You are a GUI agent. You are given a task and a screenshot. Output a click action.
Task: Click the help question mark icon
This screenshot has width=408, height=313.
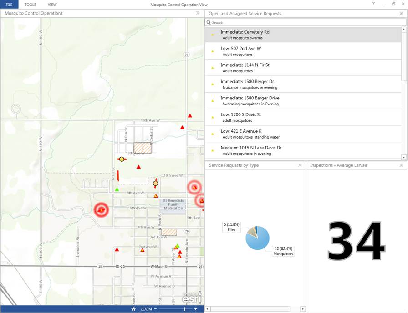(x=374, y=4)
